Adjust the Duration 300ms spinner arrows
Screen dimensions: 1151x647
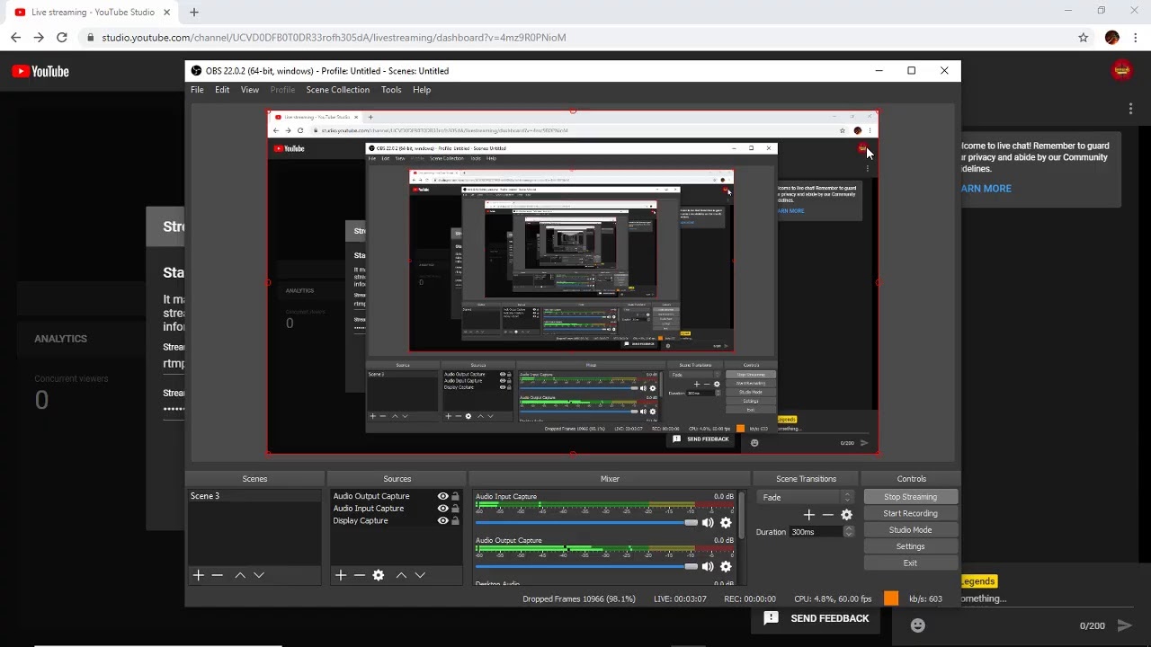(849, 532)
